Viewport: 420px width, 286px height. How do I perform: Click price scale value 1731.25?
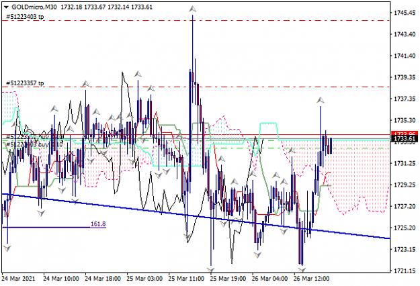coord(405,163)
